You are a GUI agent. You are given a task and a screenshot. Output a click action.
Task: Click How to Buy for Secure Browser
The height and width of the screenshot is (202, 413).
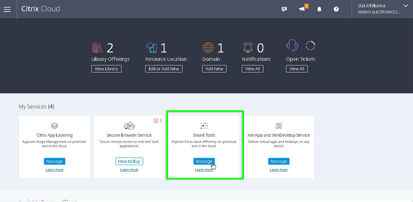click(129, 161)
